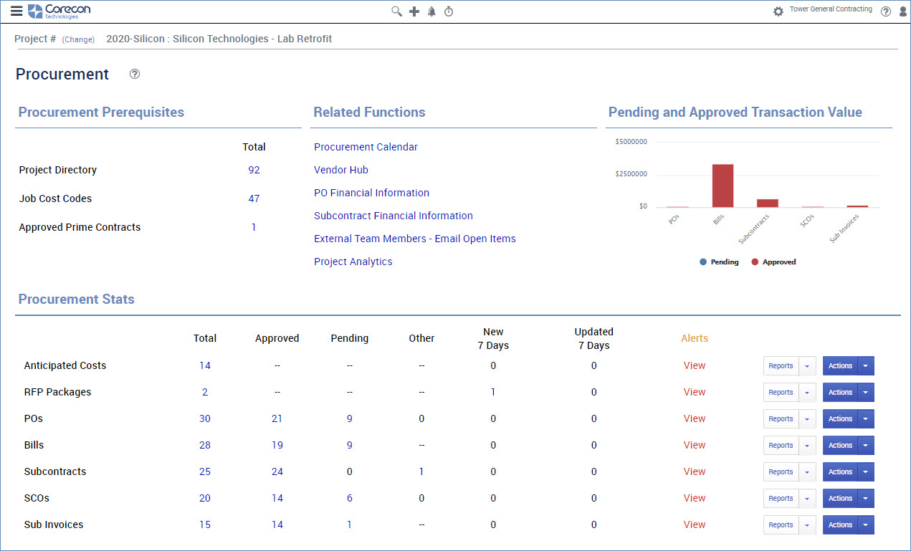Open notifications bell icon
The image size is (911, 551).
(x=431, y=11)
